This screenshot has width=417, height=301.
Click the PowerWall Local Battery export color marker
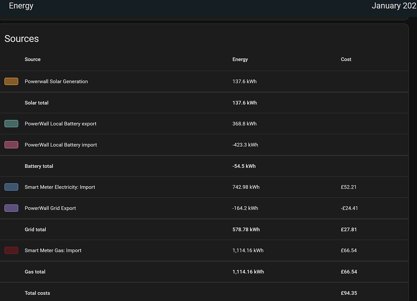[11, 123]
